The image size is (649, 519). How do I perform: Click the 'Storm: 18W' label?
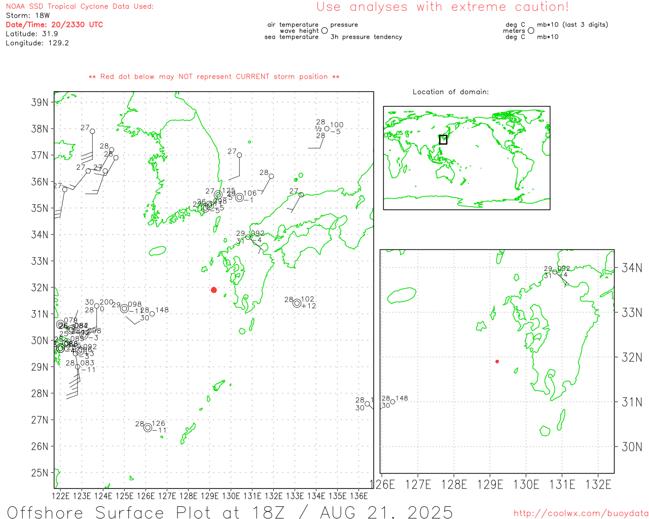click(x=28, y=15)
